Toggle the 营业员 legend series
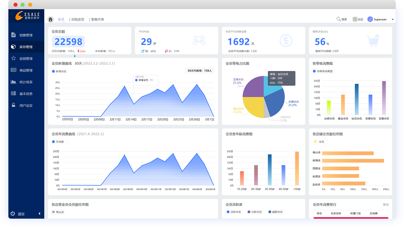The height and width of the screenshot is (227, 404). click(x=58, y=212)
